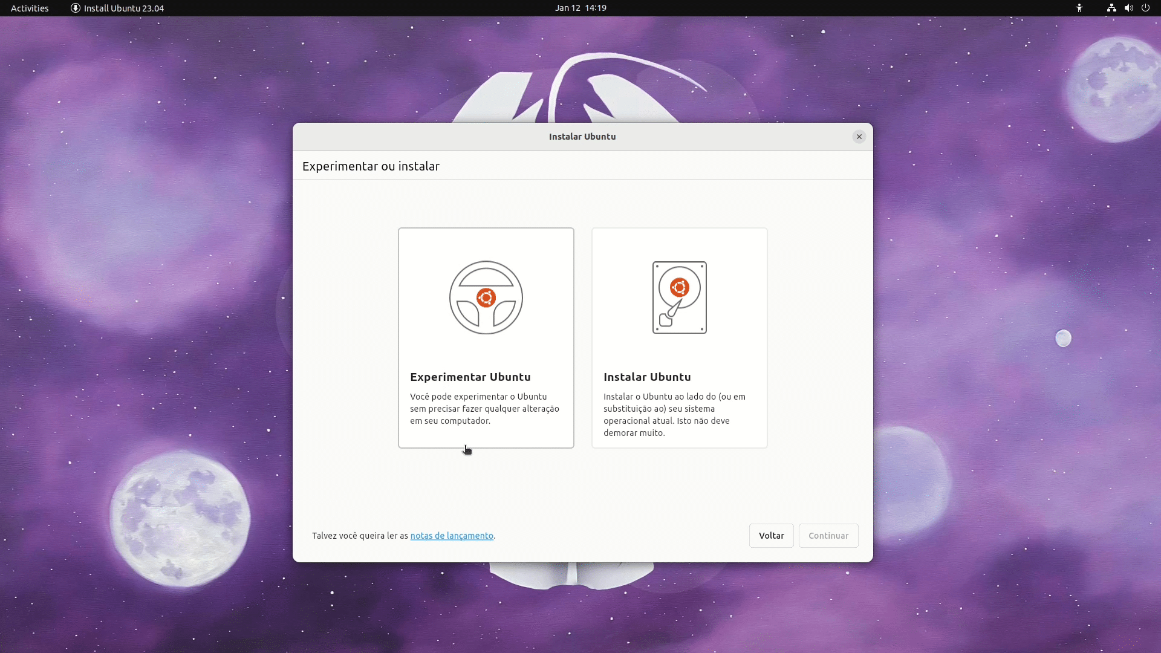Click the steering wheel icon for trying Ubuntu
The height and width of the screenshot is (653, 1161).
click(486, 297)
